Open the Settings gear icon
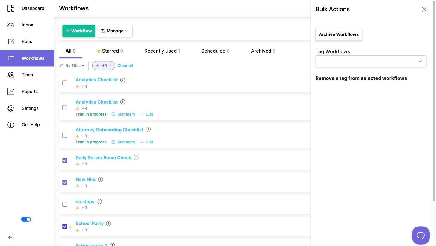Screen dimensions: 436x246 tap(11, 108)
